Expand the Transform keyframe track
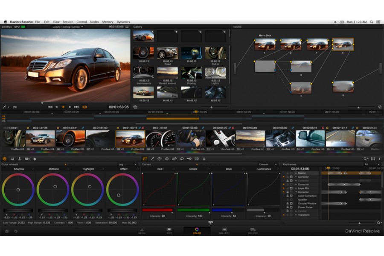Image resolution: width=384 pixels, height=256 pixels. (296, 215)
